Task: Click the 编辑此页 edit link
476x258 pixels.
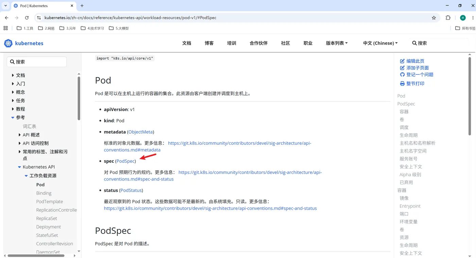Action: click(x=412, y=61)
